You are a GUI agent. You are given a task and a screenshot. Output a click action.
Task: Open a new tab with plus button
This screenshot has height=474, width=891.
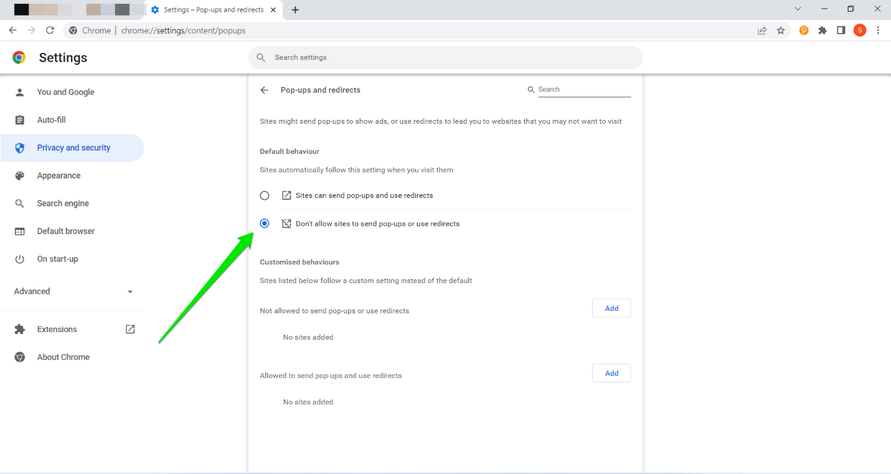click(295, 10)
